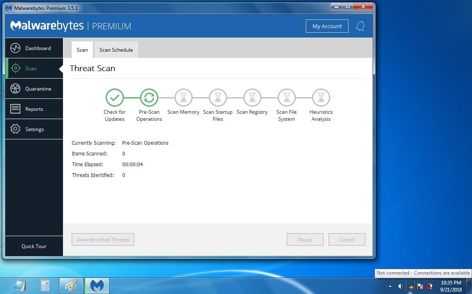Click View Identified Threats button

(x=103, y=240)
